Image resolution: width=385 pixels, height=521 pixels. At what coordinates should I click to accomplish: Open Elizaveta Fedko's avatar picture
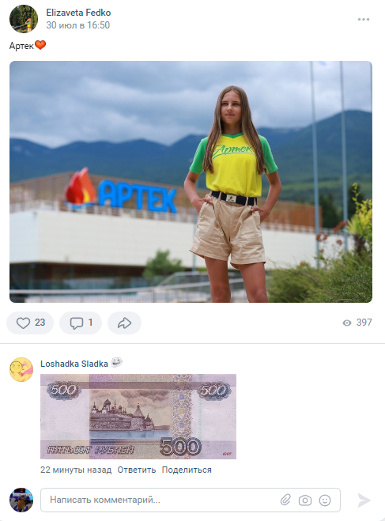pyautogui.click(x=24, y=19)
